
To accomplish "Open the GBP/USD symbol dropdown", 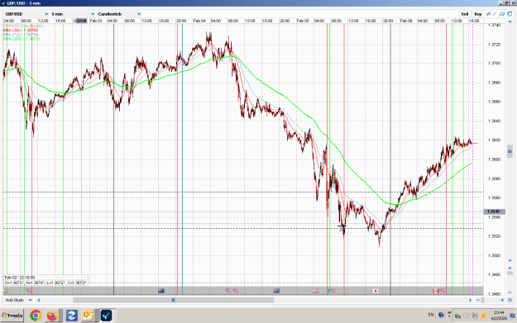I will tap(26, 14).
